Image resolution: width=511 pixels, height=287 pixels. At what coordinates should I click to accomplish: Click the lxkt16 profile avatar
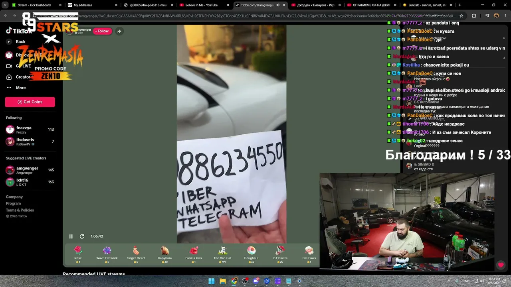click(x=10, y=182)
